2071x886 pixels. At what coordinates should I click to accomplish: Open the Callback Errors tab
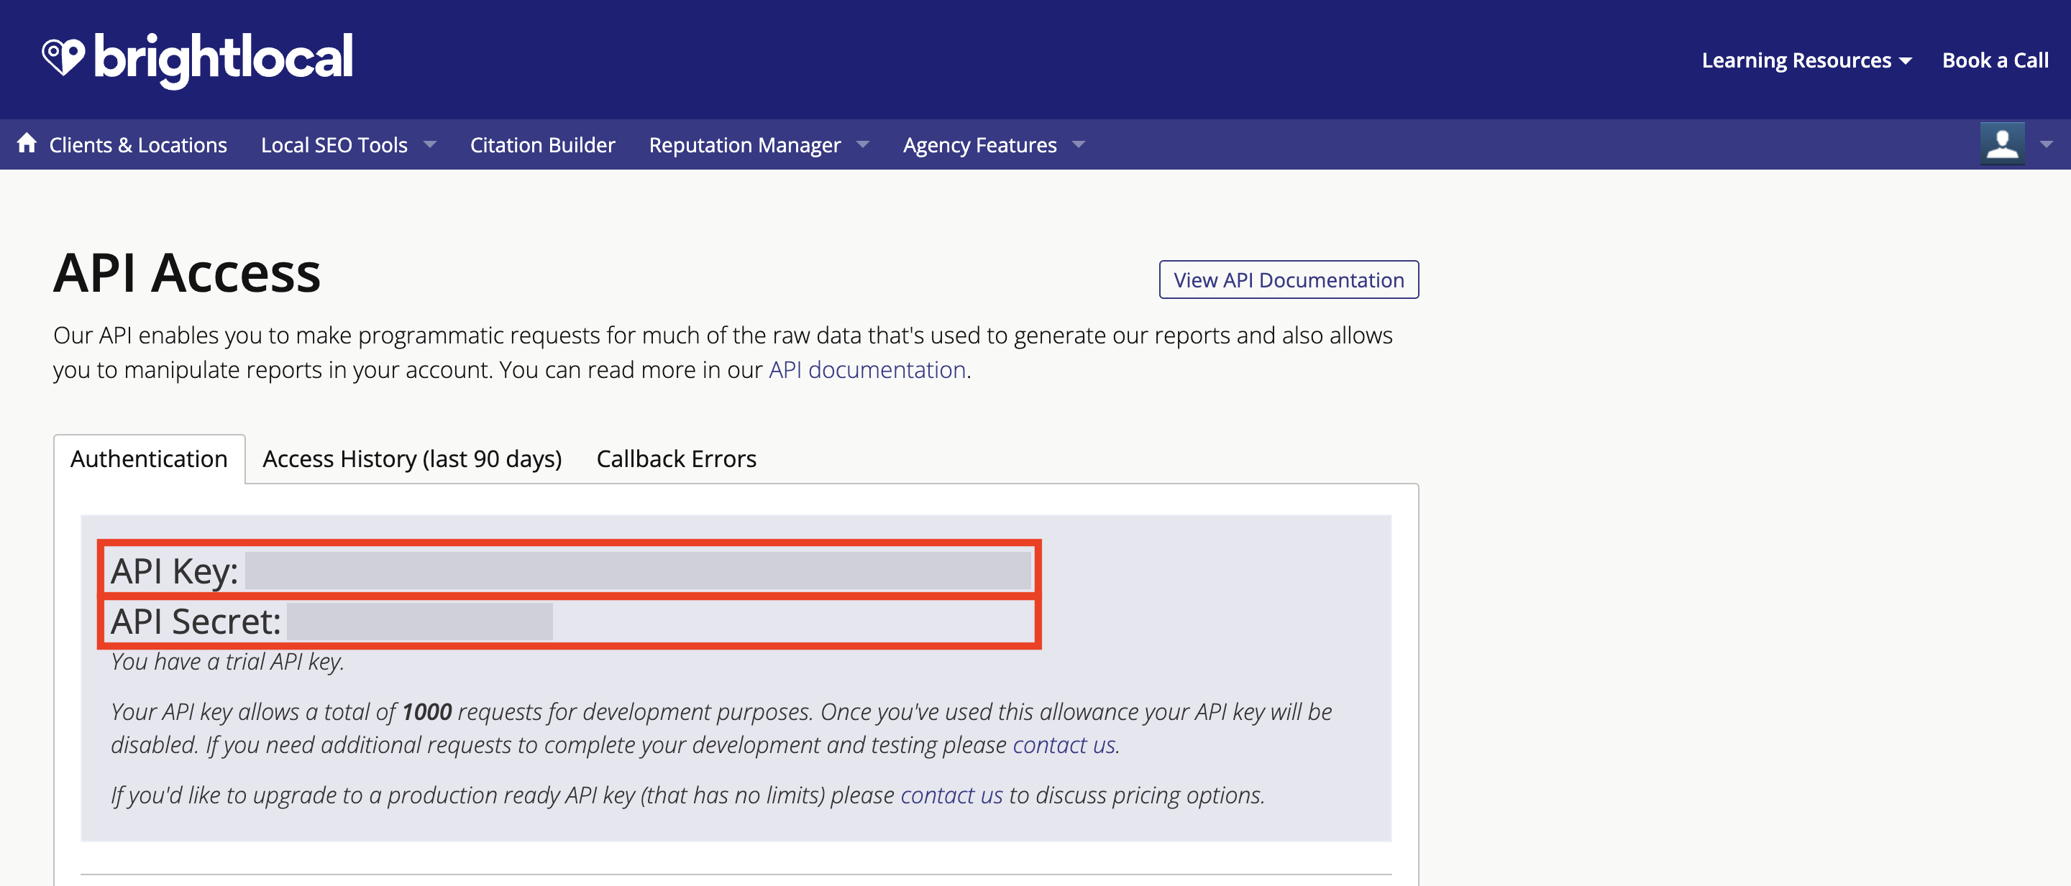point(676,458)
